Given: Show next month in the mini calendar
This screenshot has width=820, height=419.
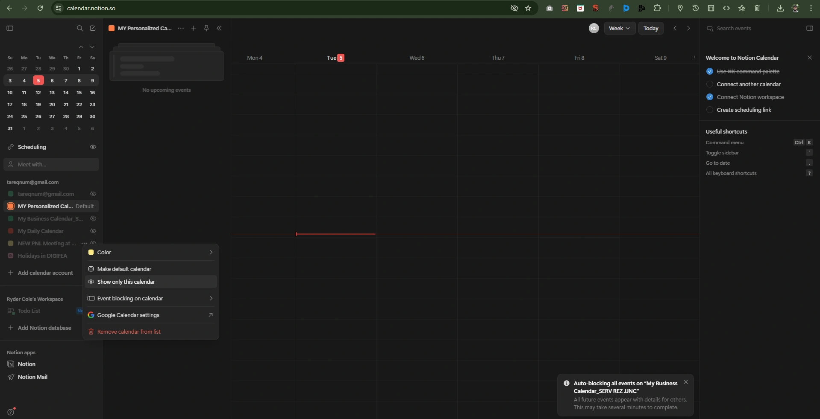Looking at the screenshot, I should 92,47.
